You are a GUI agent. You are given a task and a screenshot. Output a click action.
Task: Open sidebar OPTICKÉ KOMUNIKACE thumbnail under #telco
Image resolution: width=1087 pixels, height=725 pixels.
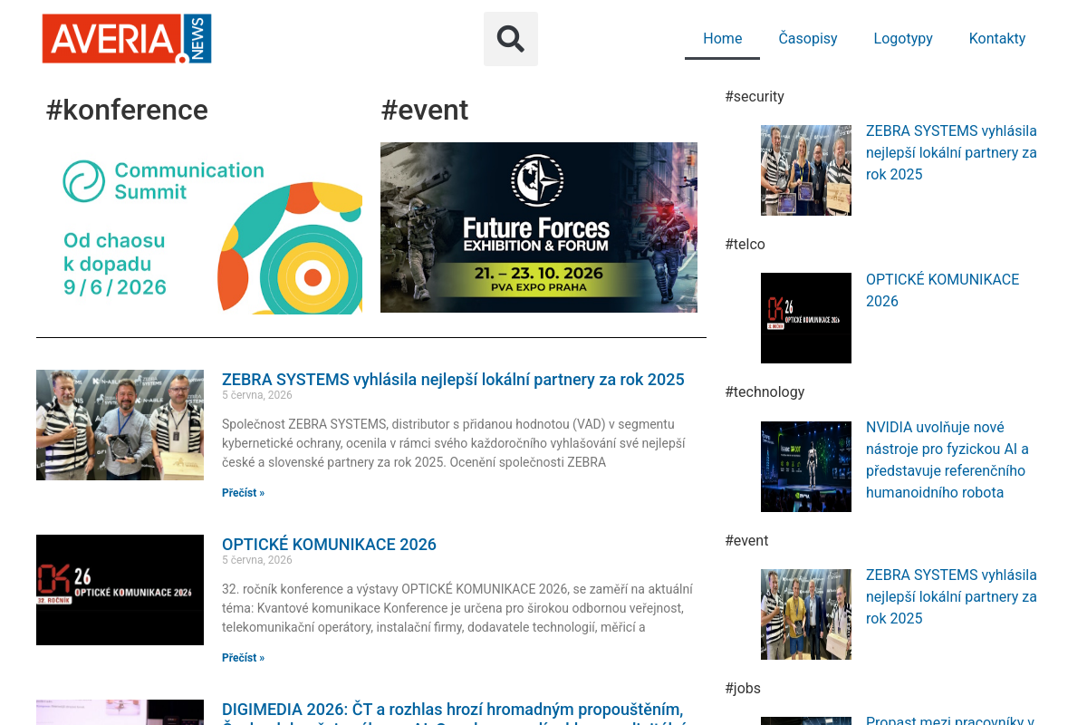pyautogui.click(x=806, y=318)
